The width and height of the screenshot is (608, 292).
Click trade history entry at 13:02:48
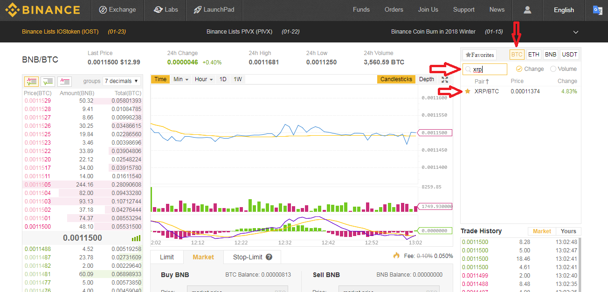pos(521,242)
